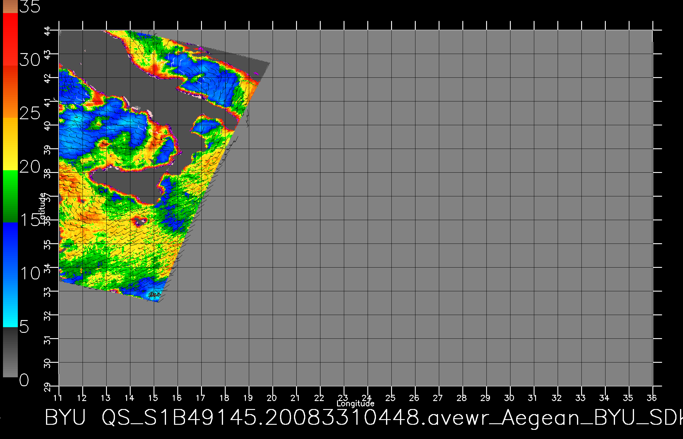Click longitude axis label "15"

[x=153, y=398]
